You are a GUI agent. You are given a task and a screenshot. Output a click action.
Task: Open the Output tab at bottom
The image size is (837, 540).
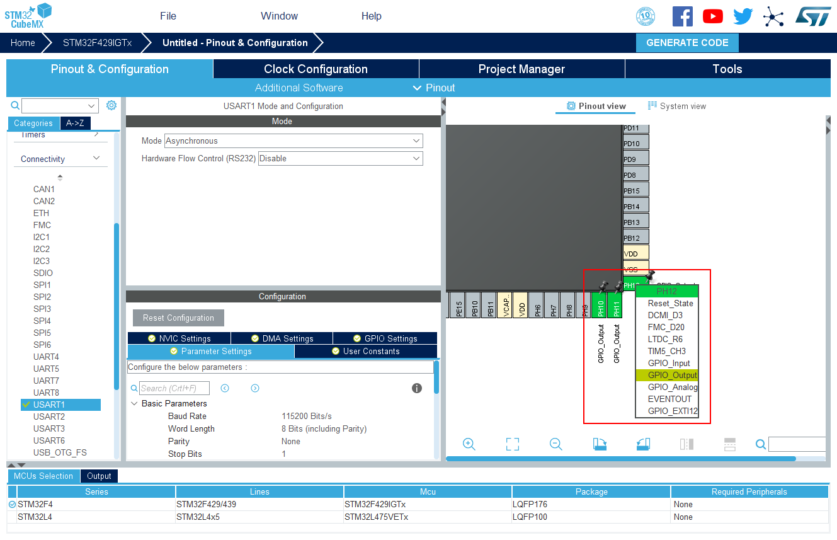click(x=99, y=476)
